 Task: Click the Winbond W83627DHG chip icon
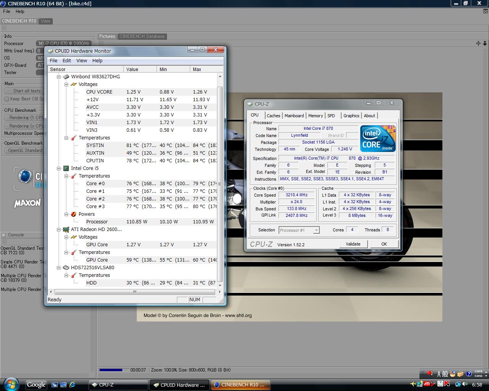[66, 77]
